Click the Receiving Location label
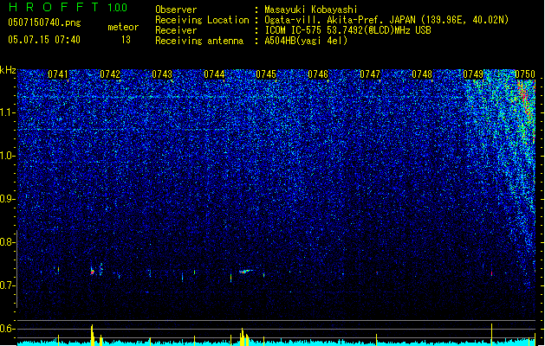Screen dimensions: 545x346 [202, 20]
